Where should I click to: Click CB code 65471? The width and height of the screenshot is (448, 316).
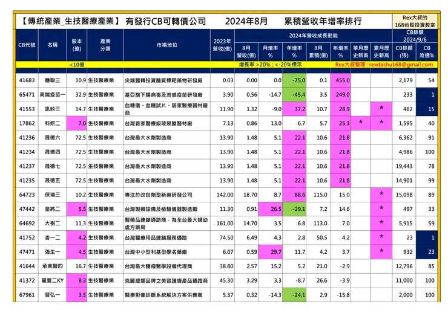[27, 95]
